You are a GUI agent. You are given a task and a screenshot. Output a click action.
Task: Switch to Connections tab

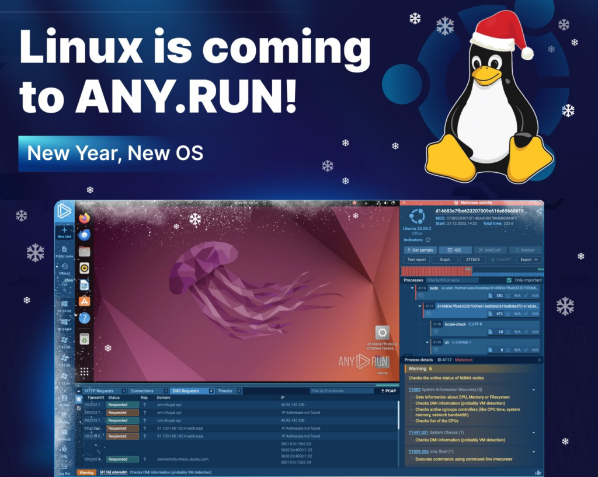click(148, 391)
